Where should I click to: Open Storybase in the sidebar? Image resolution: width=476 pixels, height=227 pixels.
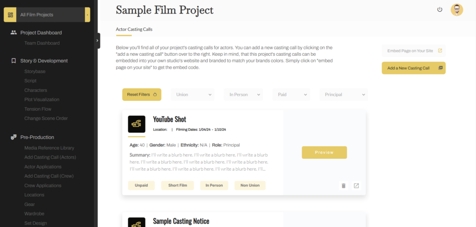tap(35, 71)
